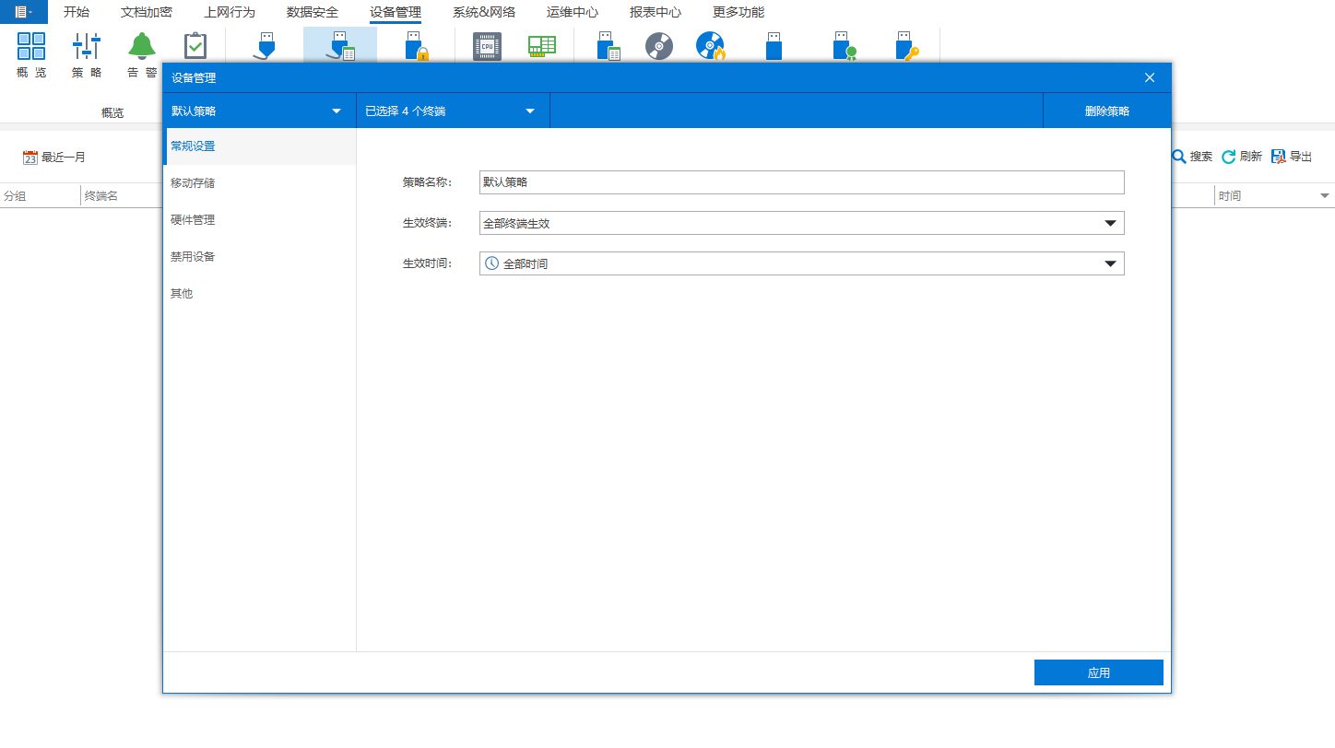This screenshot has height=748, width=1335.
Task: Open the 生效终端 combo box
Action: (802, 223)
